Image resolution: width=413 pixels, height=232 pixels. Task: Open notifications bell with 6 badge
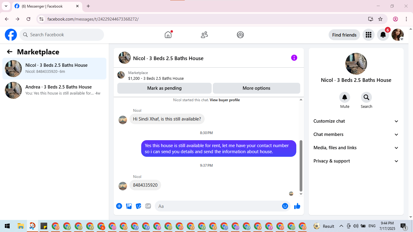[x=383, y=35]
